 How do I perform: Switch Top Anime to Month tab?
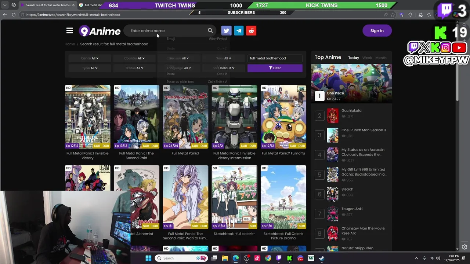tap(381, 58)
